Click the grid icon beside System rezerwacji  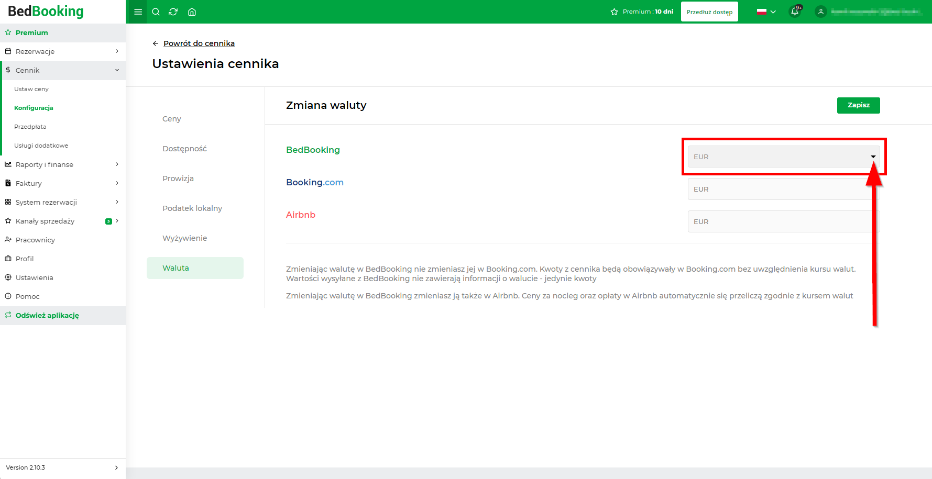8,202
